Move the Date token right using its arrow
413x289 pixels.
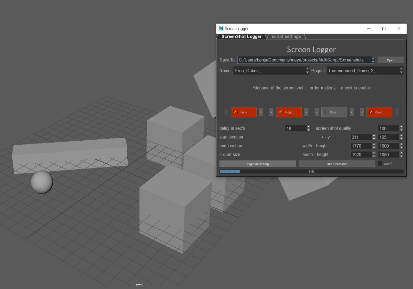click(x=351, y=112)
